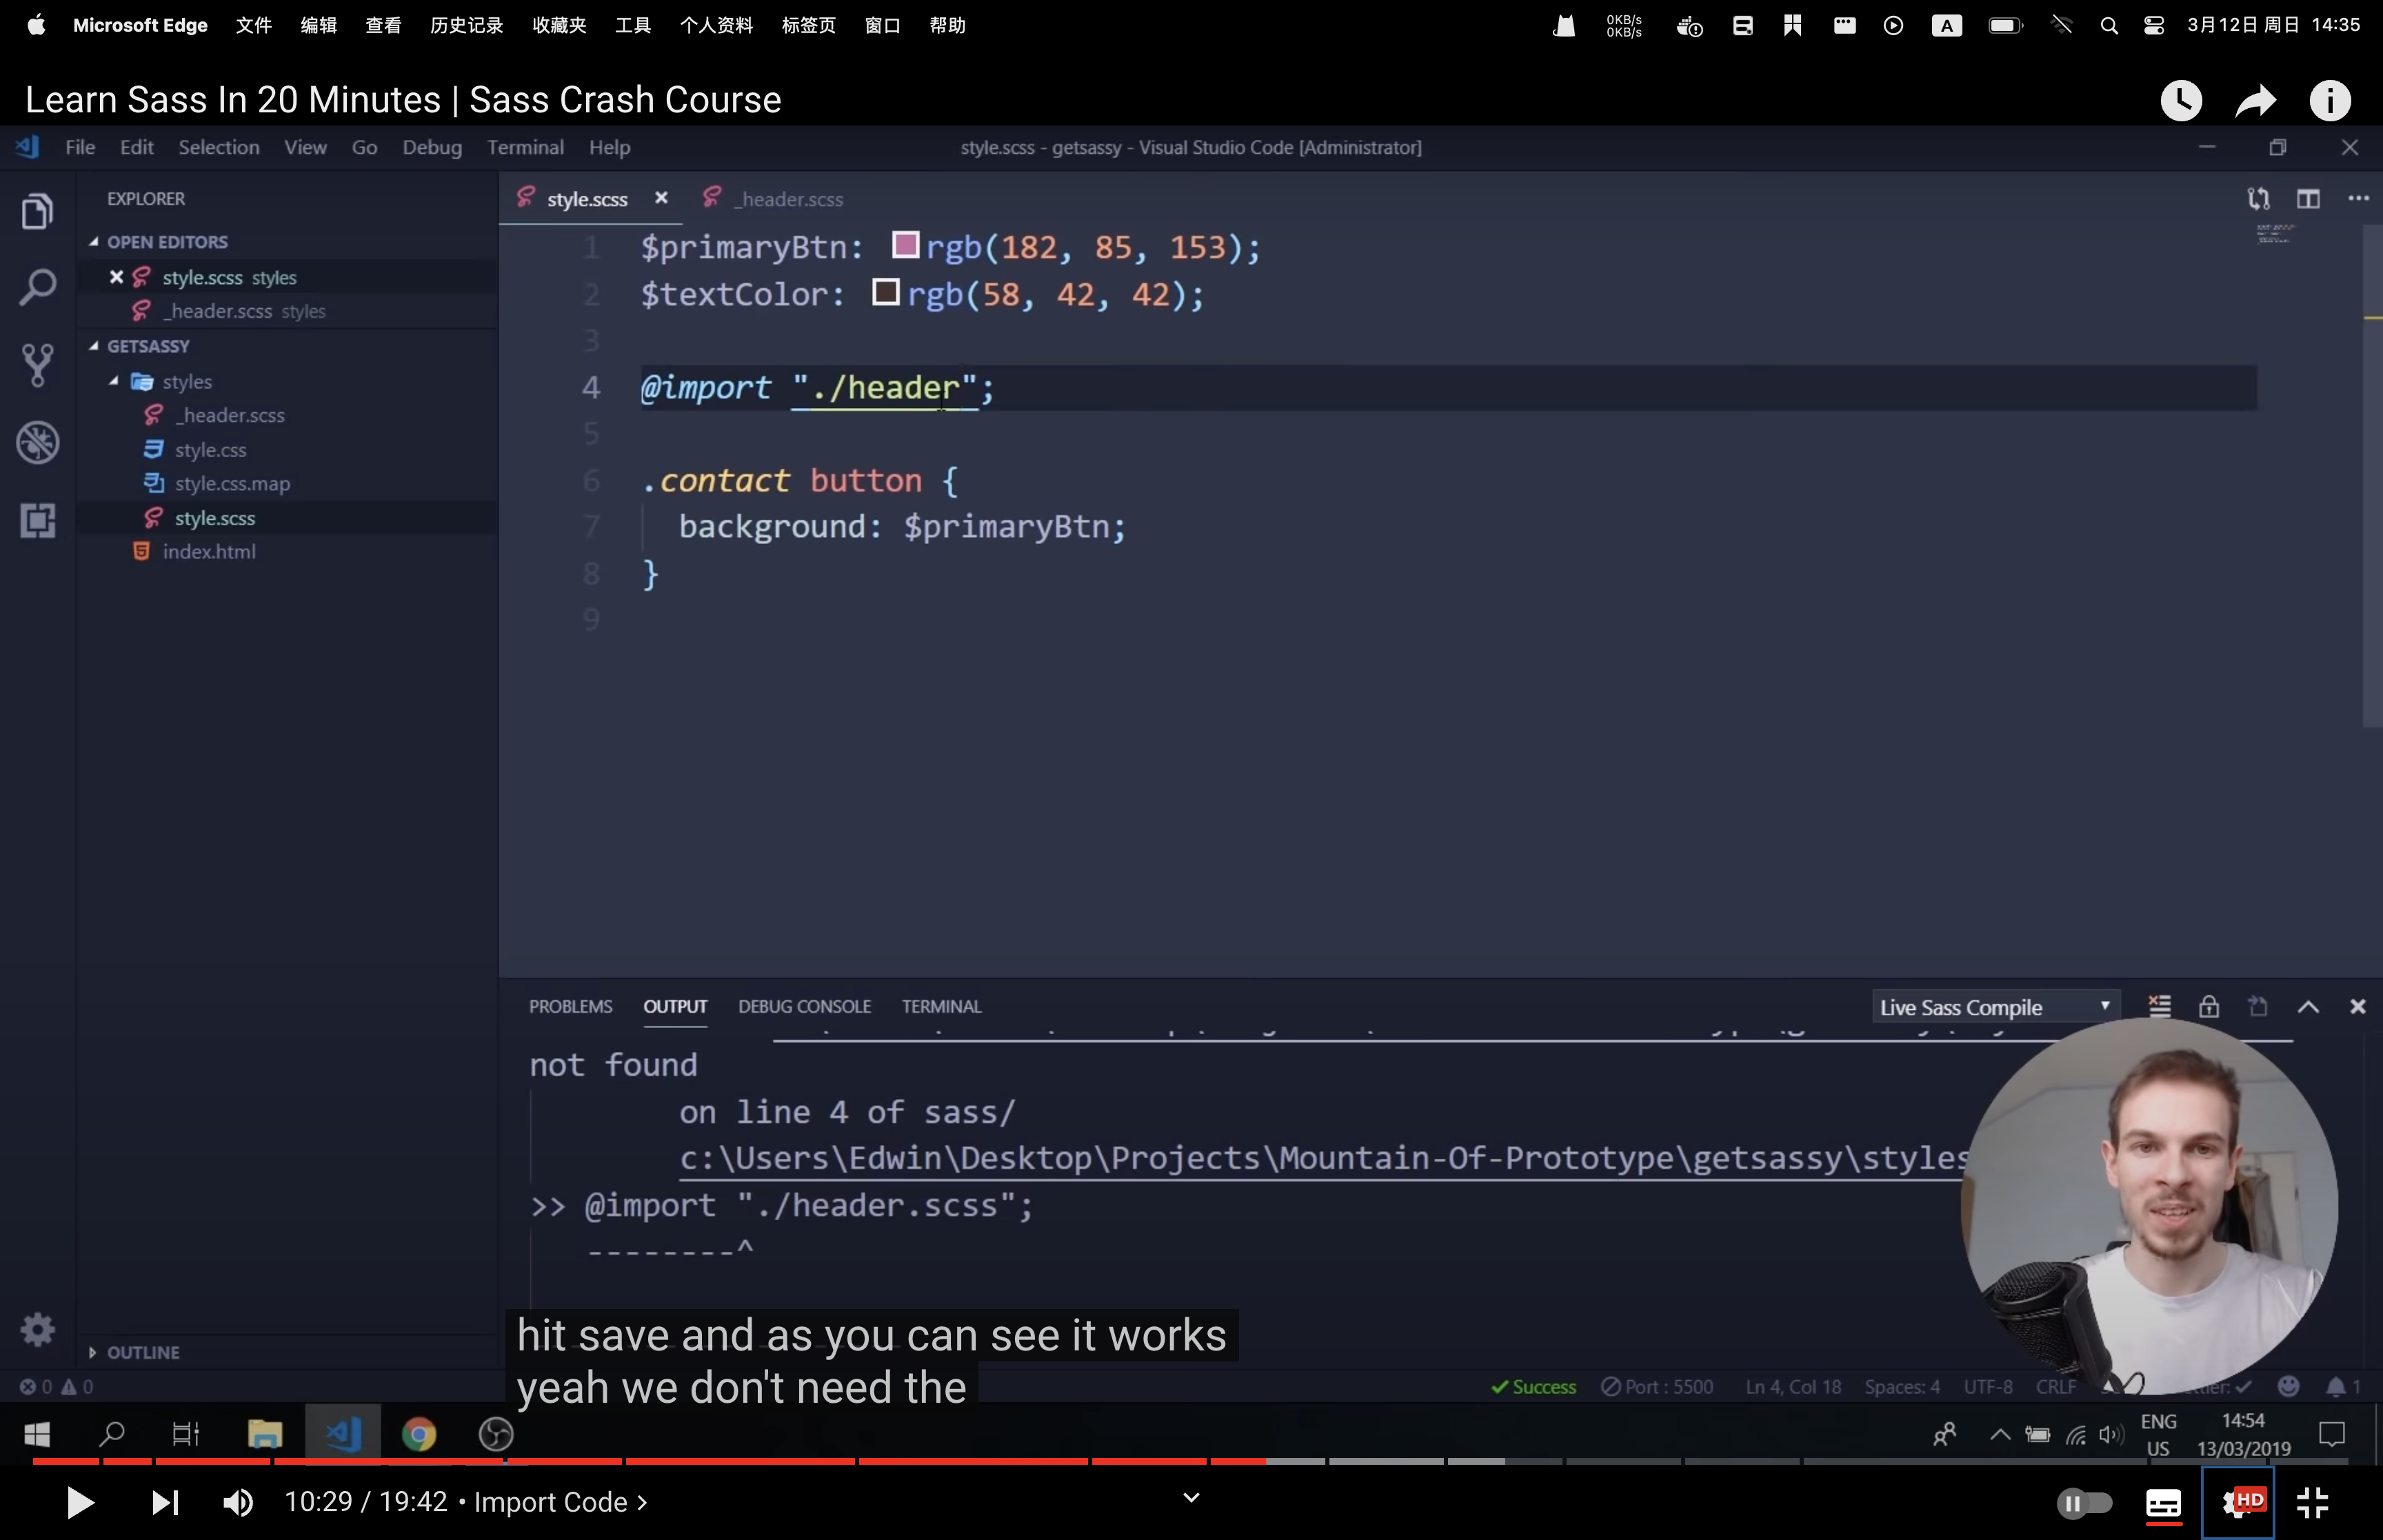Click the CRLF line ending status
Screen dimensions: 2383x1540
point(2056,1387)
